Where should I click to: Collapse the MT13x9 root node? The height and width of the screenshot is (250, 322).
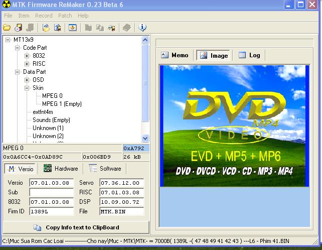8,40
